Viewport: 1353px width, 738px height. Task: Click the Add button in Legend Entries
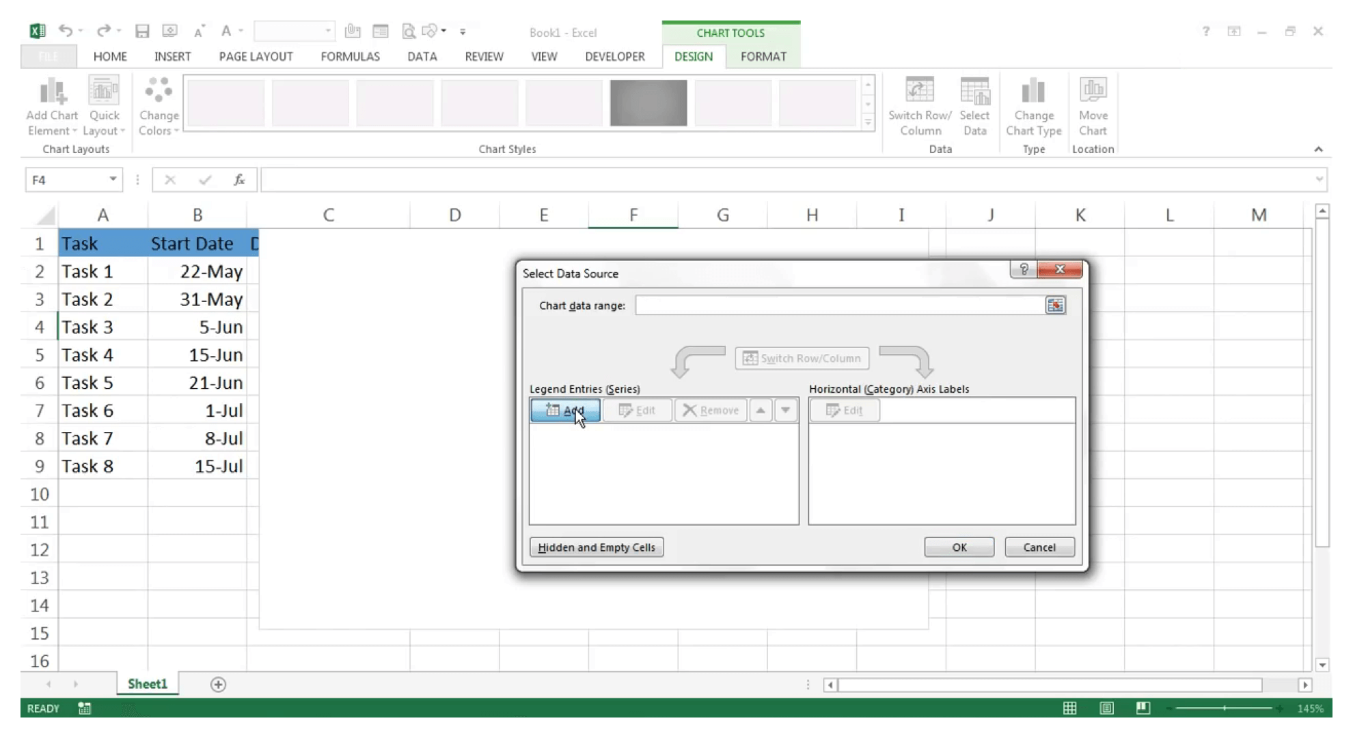click(564, 410)
